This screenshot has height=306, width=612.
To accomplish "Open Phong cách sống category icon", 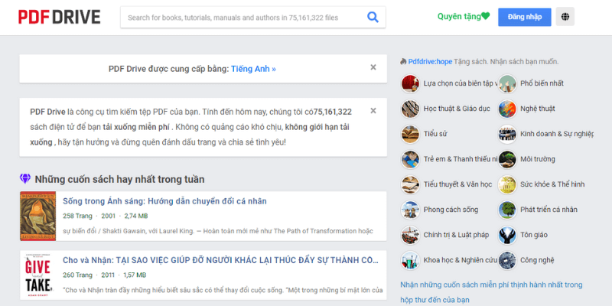I will [410, 210].
